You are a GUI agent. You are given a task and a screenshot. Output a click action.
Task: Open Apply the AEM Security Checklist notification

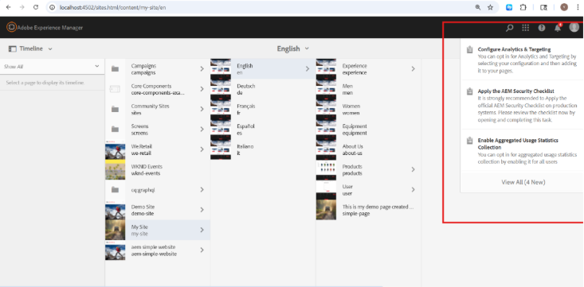pos(522,105)
